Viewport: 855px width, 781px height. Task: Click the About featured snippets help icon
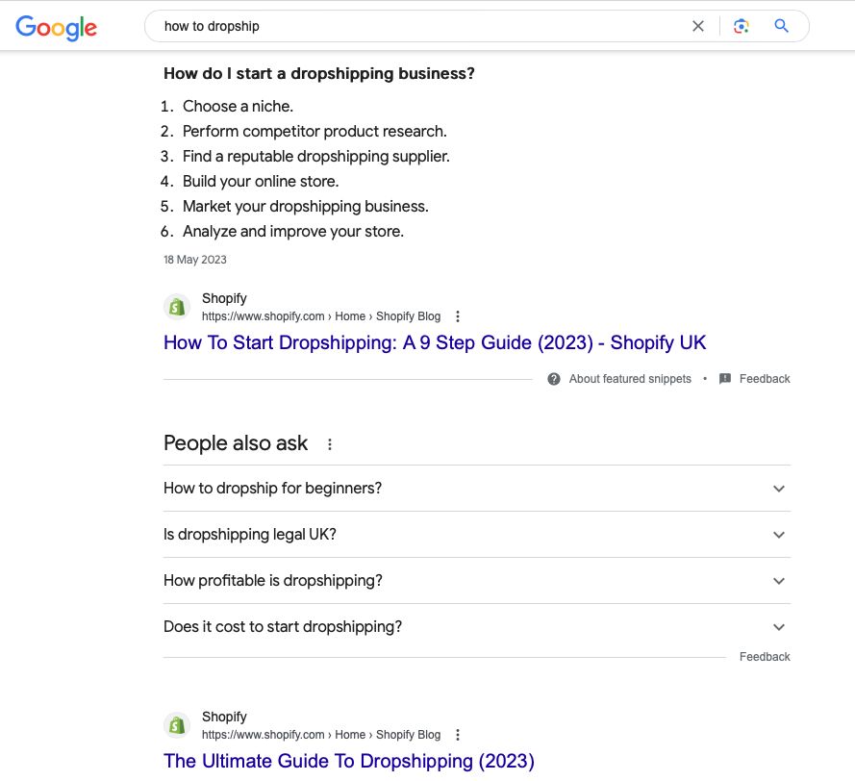point(554,379)
